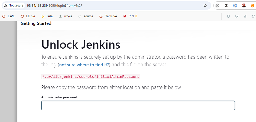Click the bookmark star icon in address bar

(205, 6)
